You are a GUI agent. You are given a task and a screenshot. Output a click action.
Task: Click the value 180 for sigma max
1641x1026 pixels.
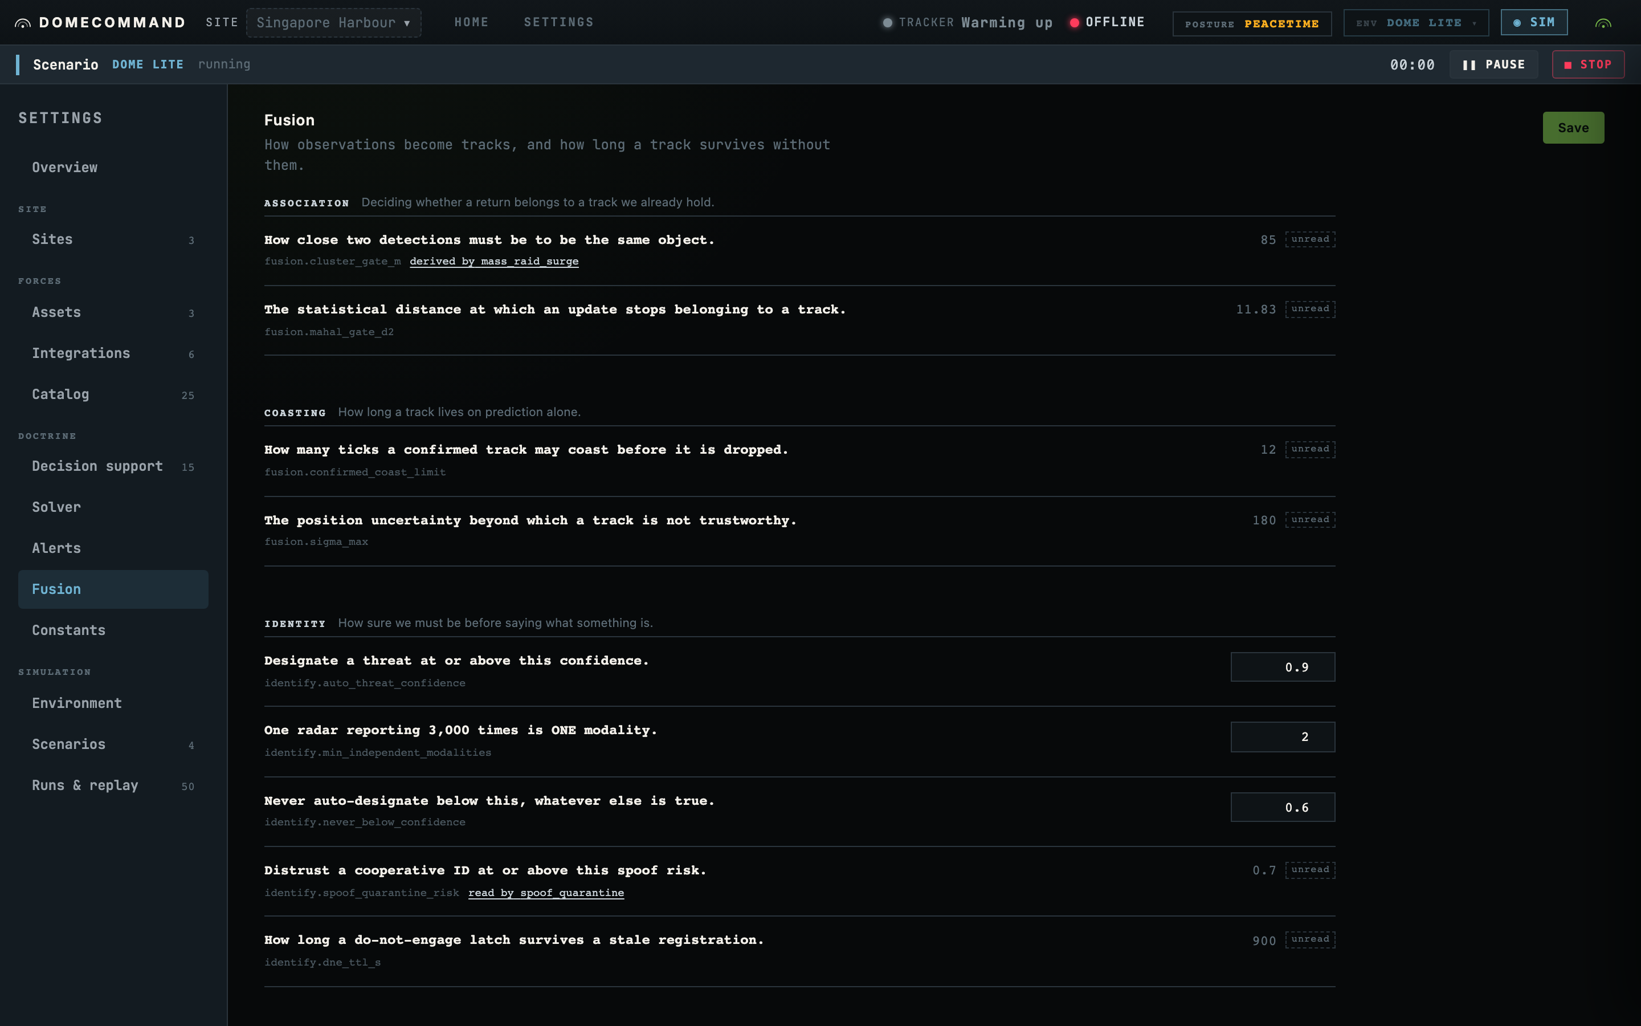[1264, 520]
